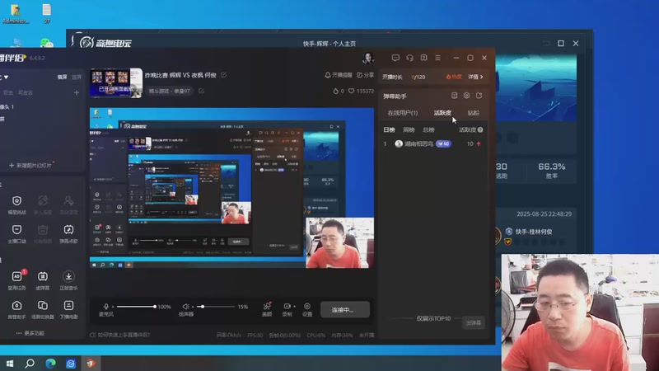
Task: Open the microphone dropdown arrow
Action: click(113, 307)
